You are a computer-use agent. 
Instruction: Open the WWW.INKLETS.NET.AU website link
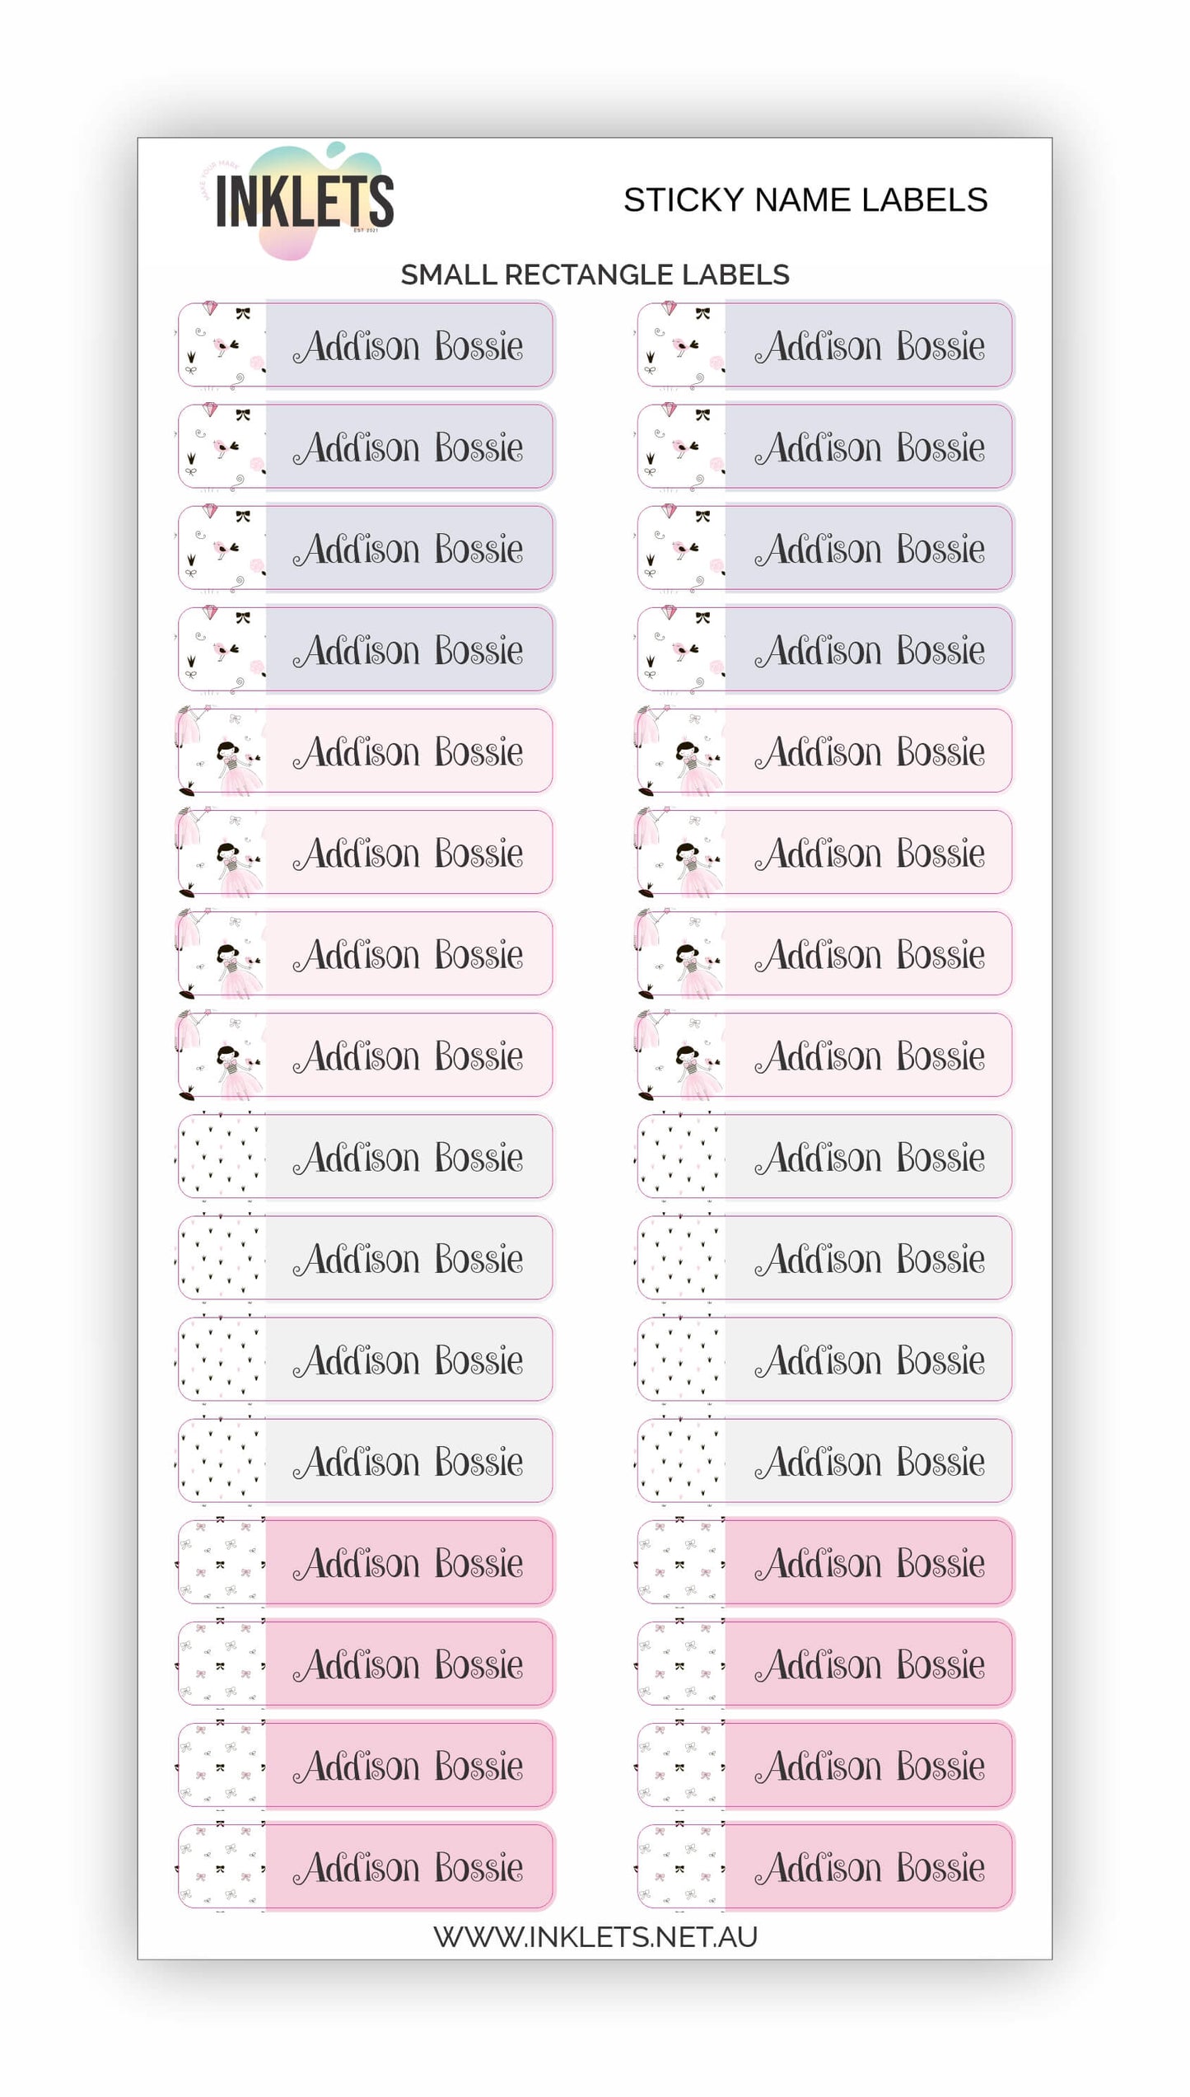click(x=595, y=1936)
